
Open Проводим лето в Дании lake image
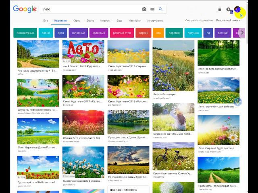point(128,122)
